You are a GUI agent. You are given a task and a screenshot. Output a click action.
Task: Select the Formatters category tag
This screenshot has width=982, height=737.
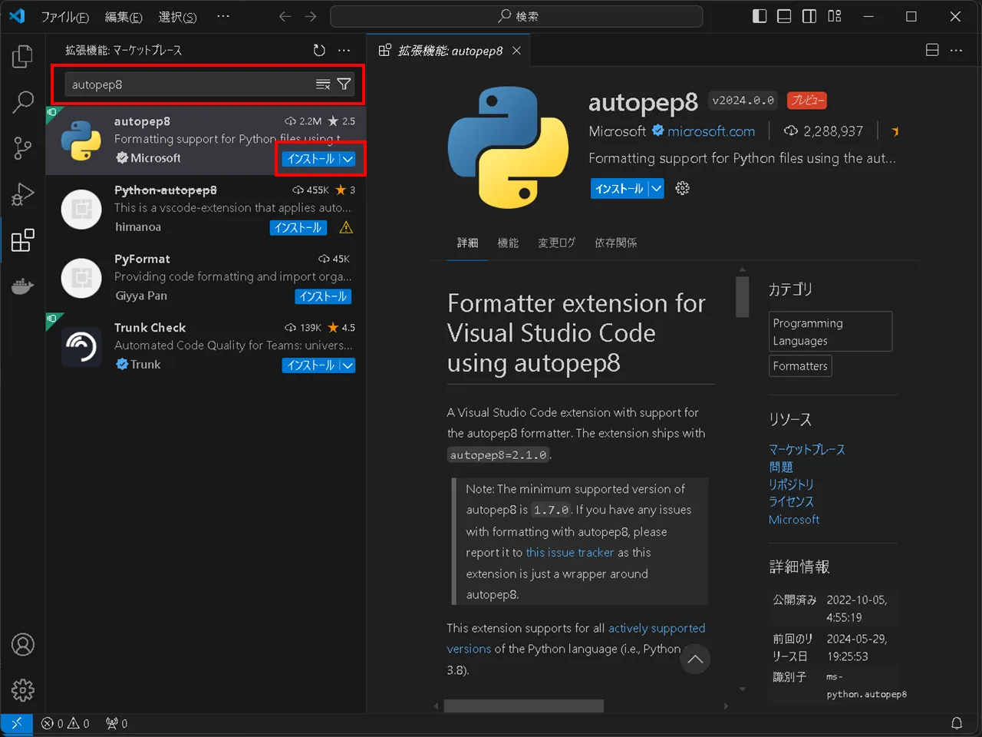[x=800, y=366]
